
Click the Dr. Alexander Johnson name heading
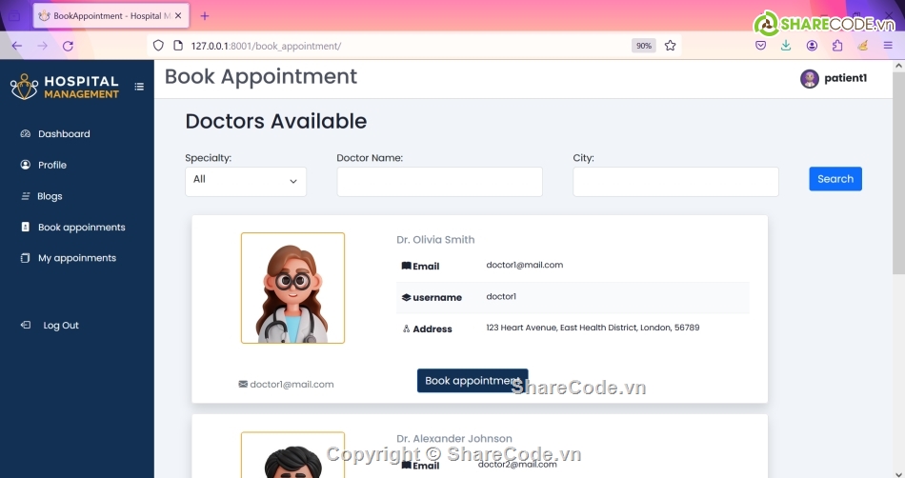point(454,438)
